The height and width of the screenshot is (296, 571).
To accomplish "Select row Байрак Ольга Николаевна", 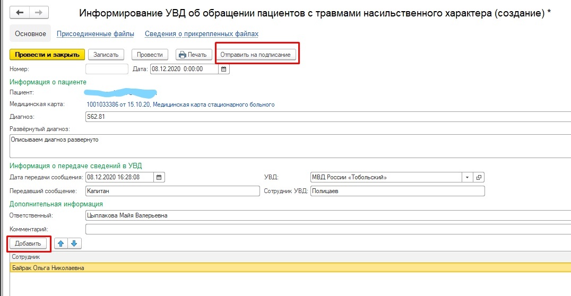I will tap(48, 268).
